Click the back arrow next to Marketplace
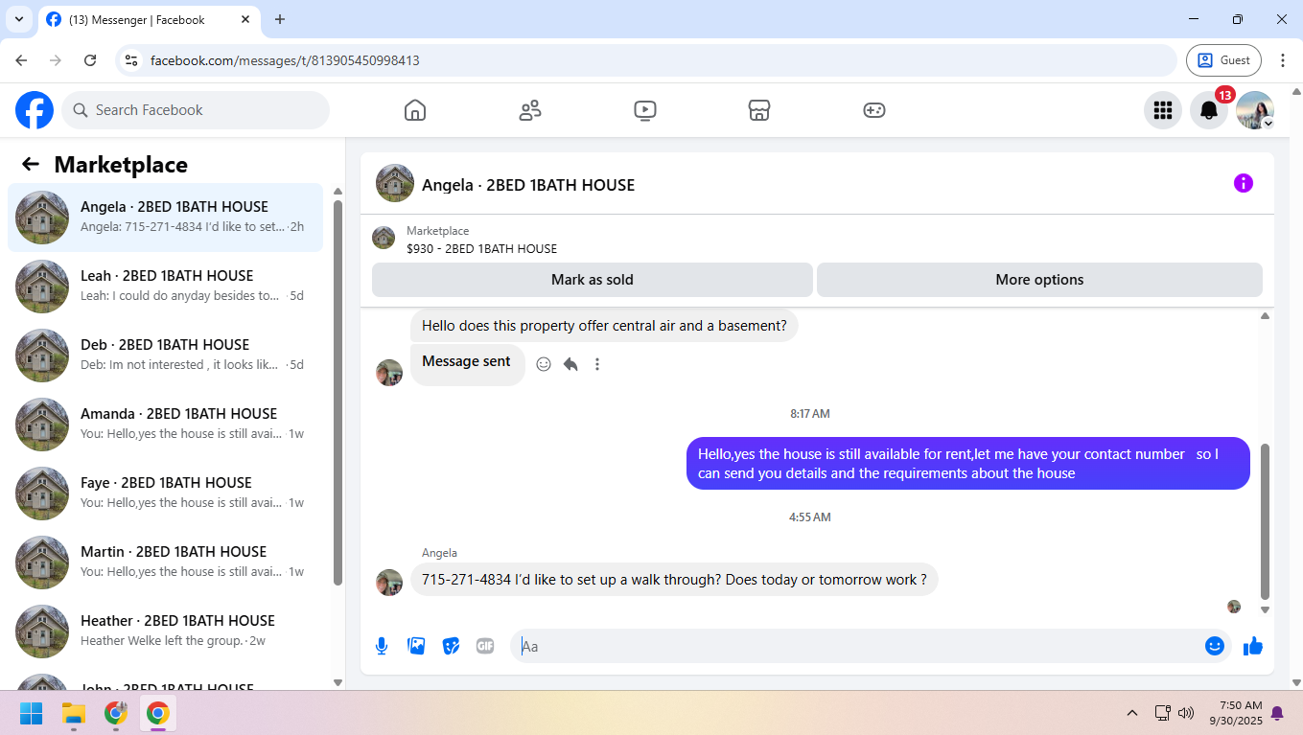 coord(31,164)
